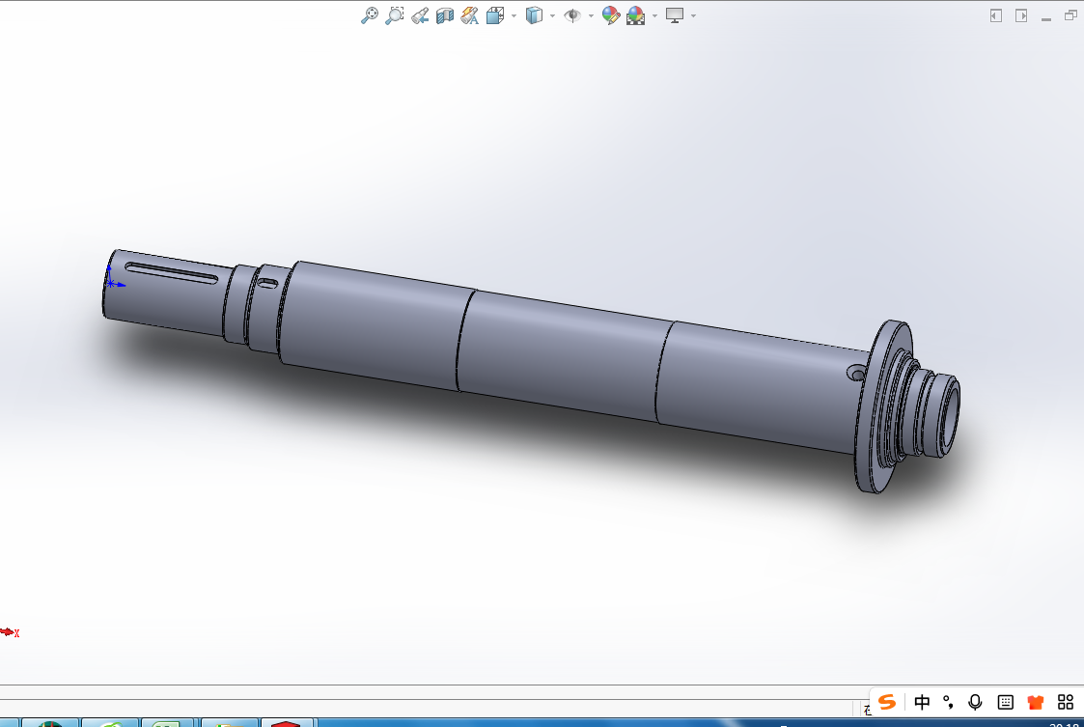Viewport: 1084px width, 727px height.
Task: Collapse the left panel with left-arrow button
Action: tap(996, 15)
